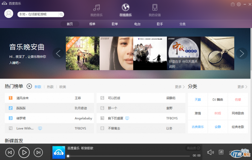
Task: Click artist 玖月奇迹
Action: tap(81, 108)
